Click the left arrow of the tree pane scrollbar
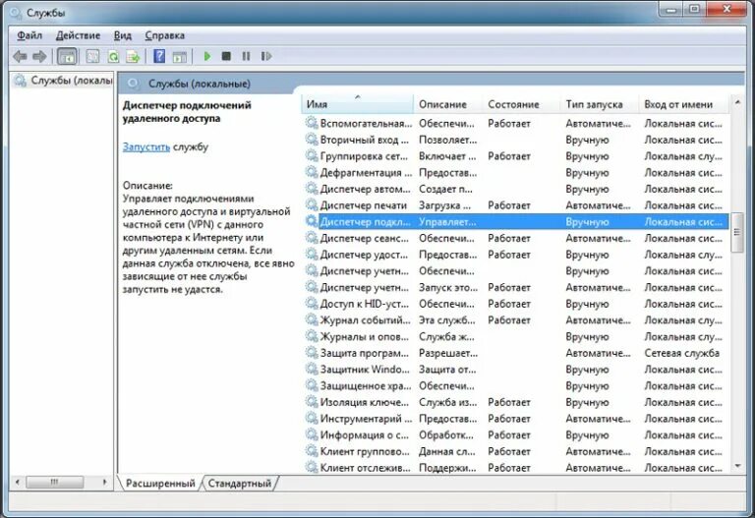This screenshot has height=518, width=755. tap(18, 482)
